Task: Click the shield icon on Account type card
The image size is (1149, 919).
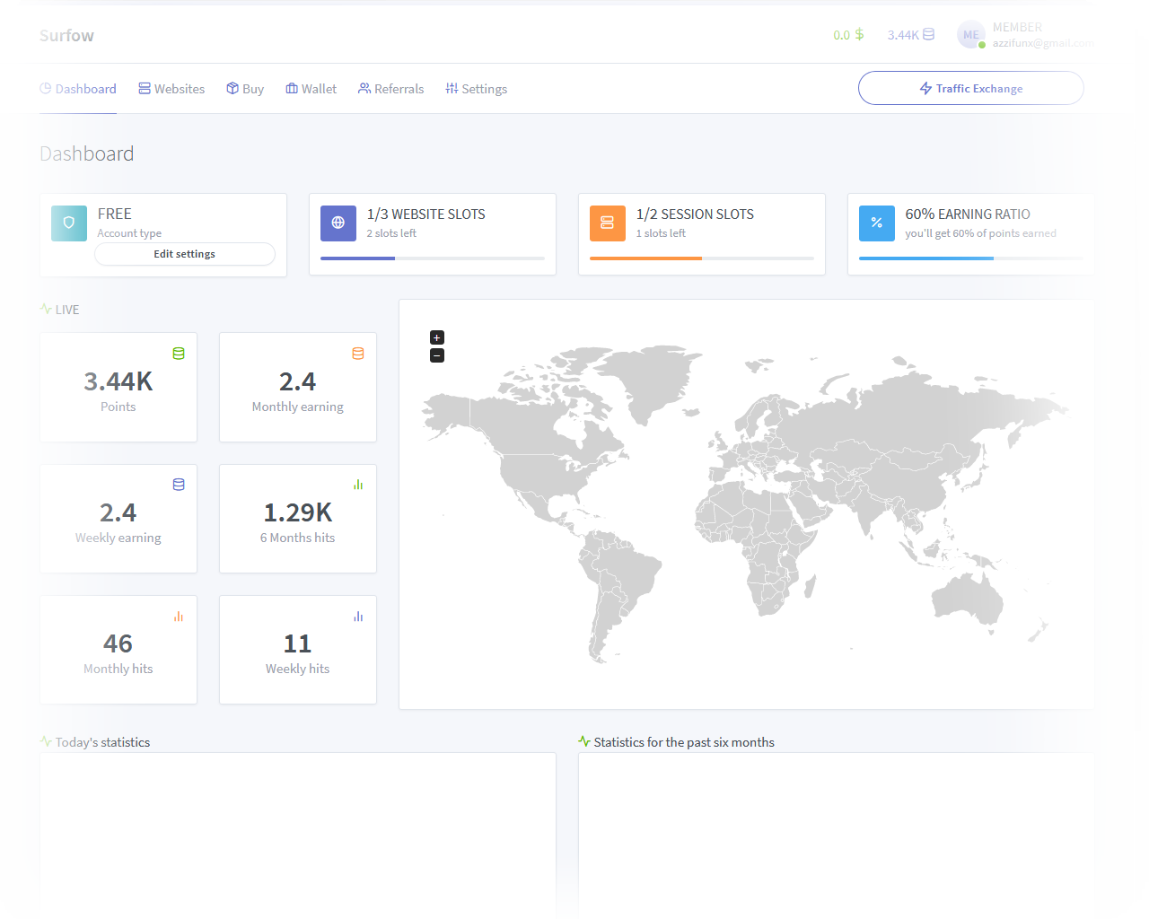Action: [69, 223]
